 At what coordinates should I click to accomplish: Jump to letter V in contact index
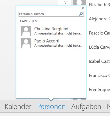tap(66, 3)
